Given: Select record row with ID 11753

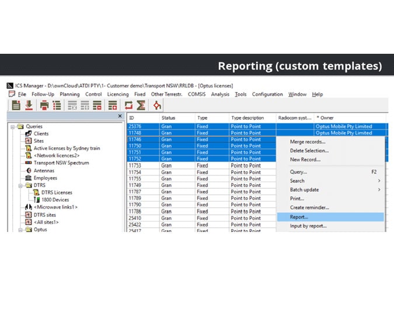Looking at the screenshot, I should click(135, 165).
